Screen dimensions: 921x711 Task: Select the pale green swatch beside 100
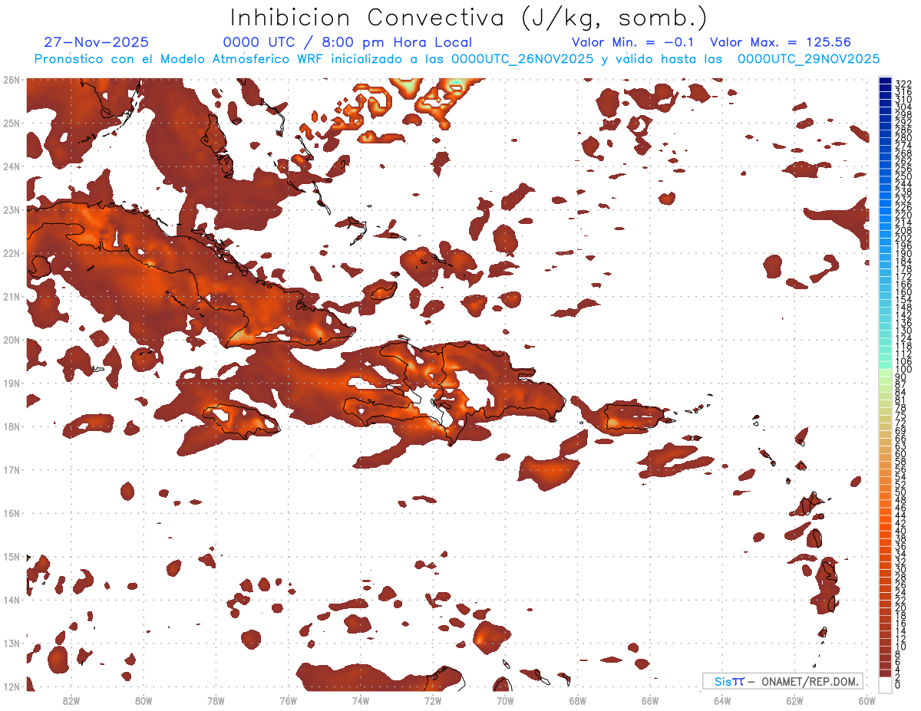885,372
